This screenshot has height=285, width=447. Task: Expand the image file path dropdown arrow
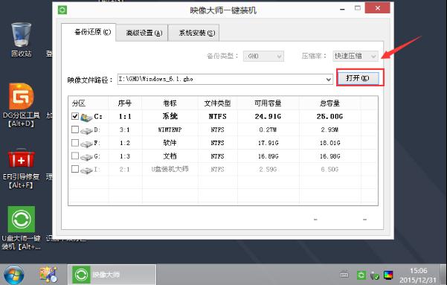[329, 80]
